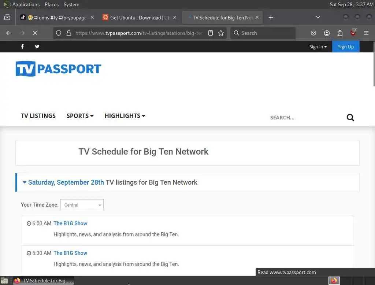Click the page vertical scrollbar
375x285 pixels.
point(374,64)
